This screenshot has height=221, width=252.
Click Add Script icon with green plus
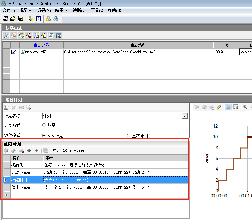[21, 35]
